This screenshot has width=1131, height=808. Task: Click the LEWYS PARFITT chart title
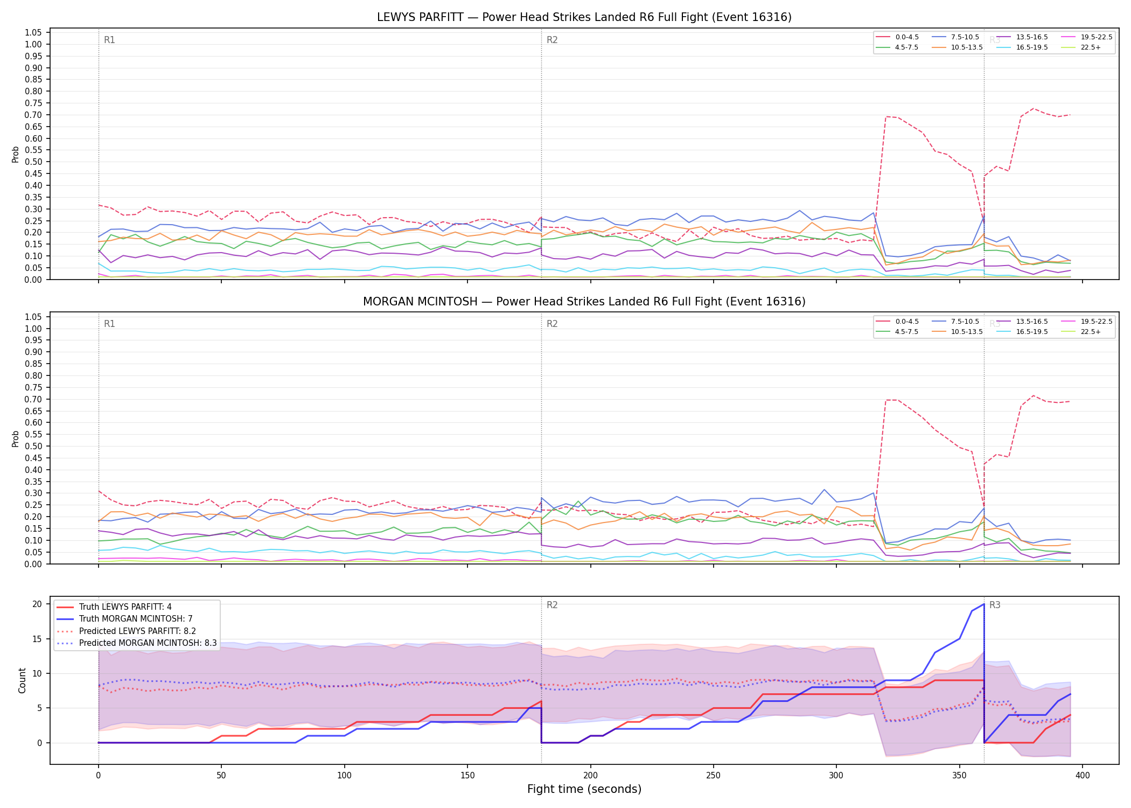[x=584, y=17]
